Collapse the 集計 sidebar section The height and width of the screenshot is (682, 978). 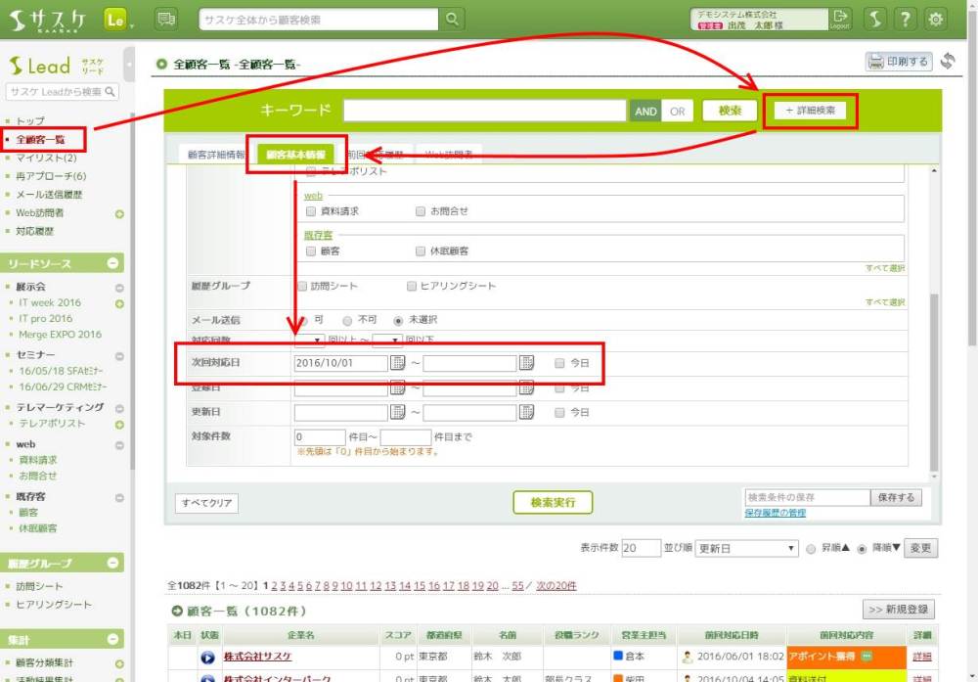113,639
